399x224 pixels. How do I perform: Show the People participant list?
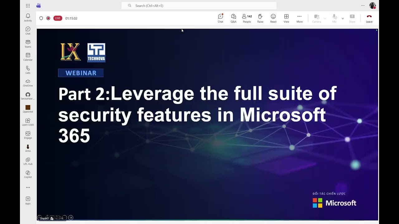click(x=247, y=18)
